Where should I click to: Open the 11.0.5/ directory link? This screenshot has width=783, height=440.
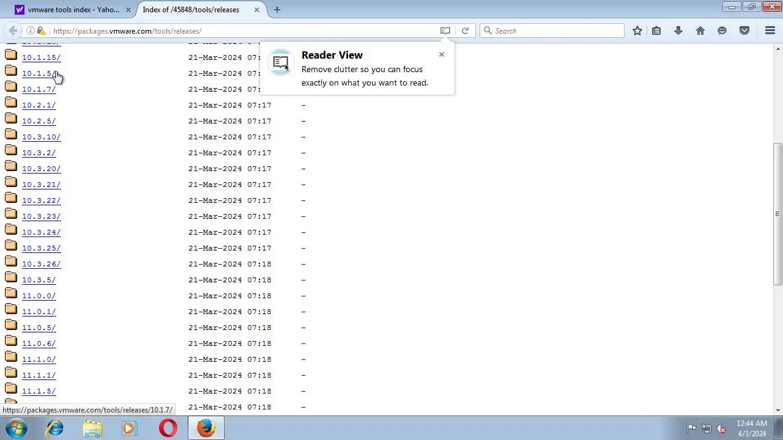(39, 328)
